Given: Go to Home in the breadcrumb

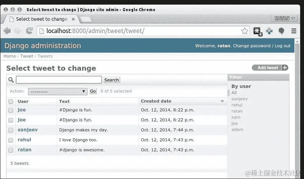Looking at the screenshot, I should tap(10, 56).
